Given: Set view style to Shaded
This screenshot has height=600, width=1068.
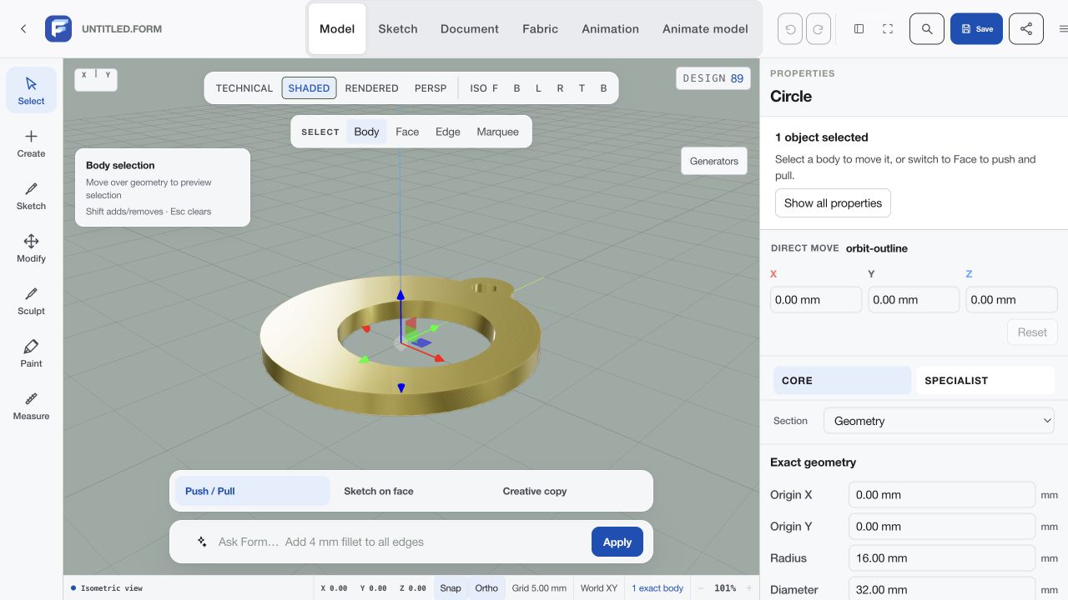Looking at the screenshot, I should (x=309, y=87).
